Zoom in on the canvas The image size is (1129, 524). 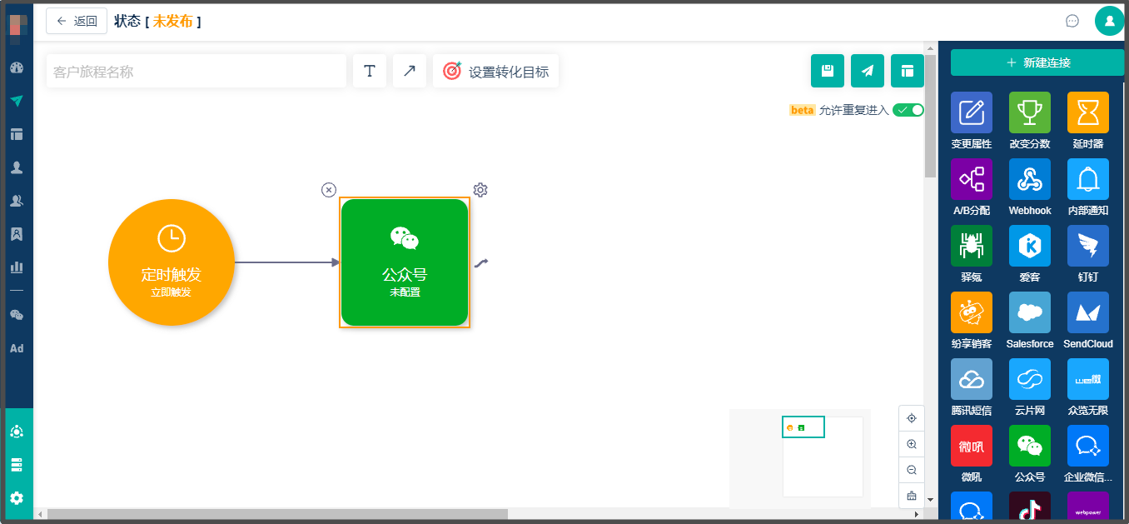[x=912, y=444]
